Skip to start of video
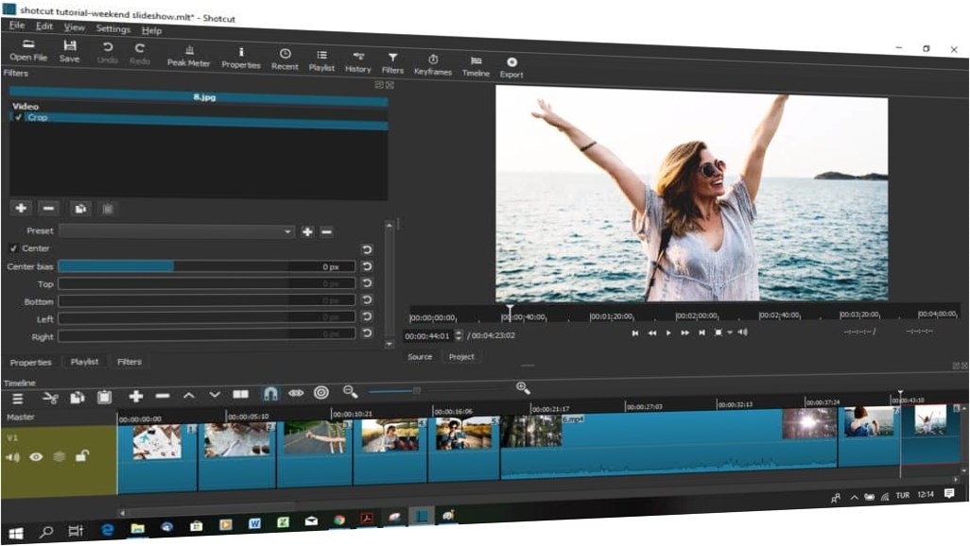 pos(634,333)
